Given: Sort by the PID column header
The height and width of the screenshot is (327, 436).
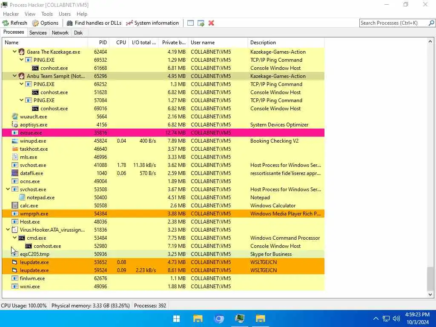Looking at the screenshot, I should (98, 43).
